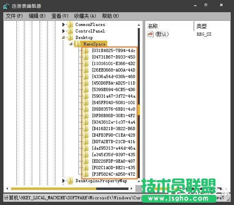Click folder icon of {645FF040-5081-101

point(86,102)
